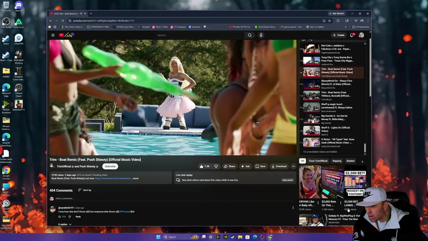Dislike the comment by @ryyrahh42197
Image resolution: width=428 pixels, height=241 pixels.
(x=70, y=217)
